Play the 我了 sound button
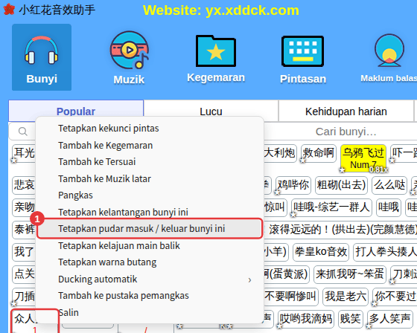The width and height of the screenshot is (417, 333). pos(24,252)
